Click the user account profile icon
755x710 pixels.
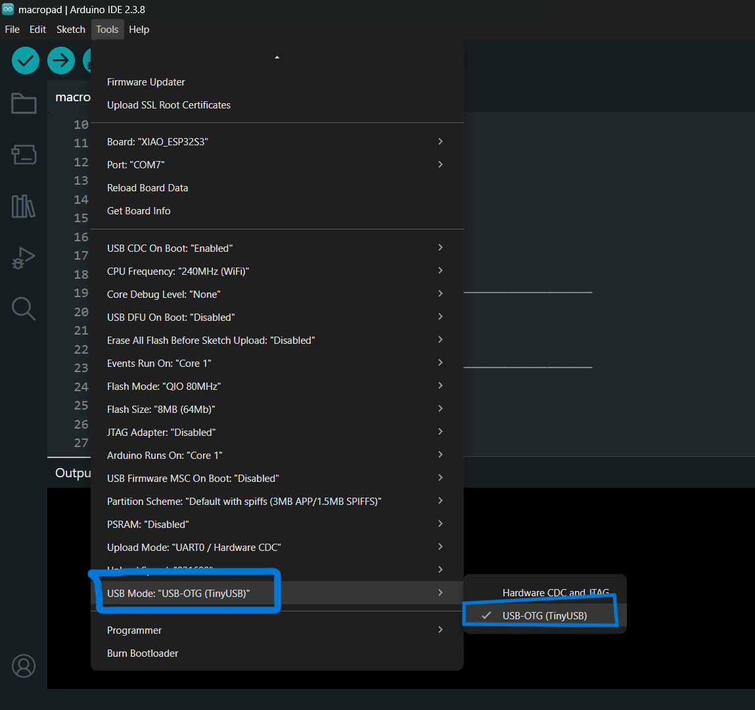point(24,666)
